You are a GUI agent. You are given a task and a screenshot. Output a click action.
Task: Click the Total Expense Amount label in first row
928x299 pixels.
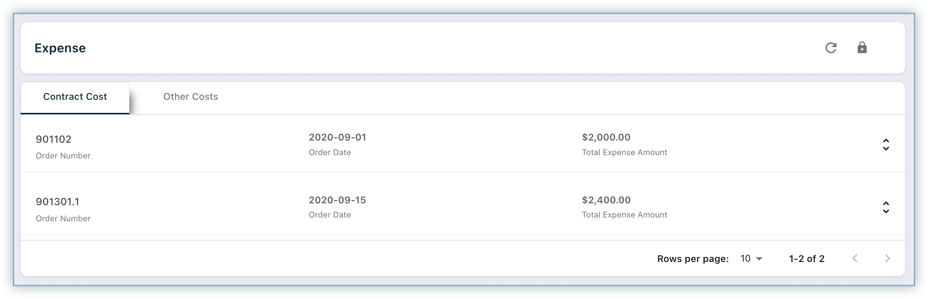click(x=625, y=152)
